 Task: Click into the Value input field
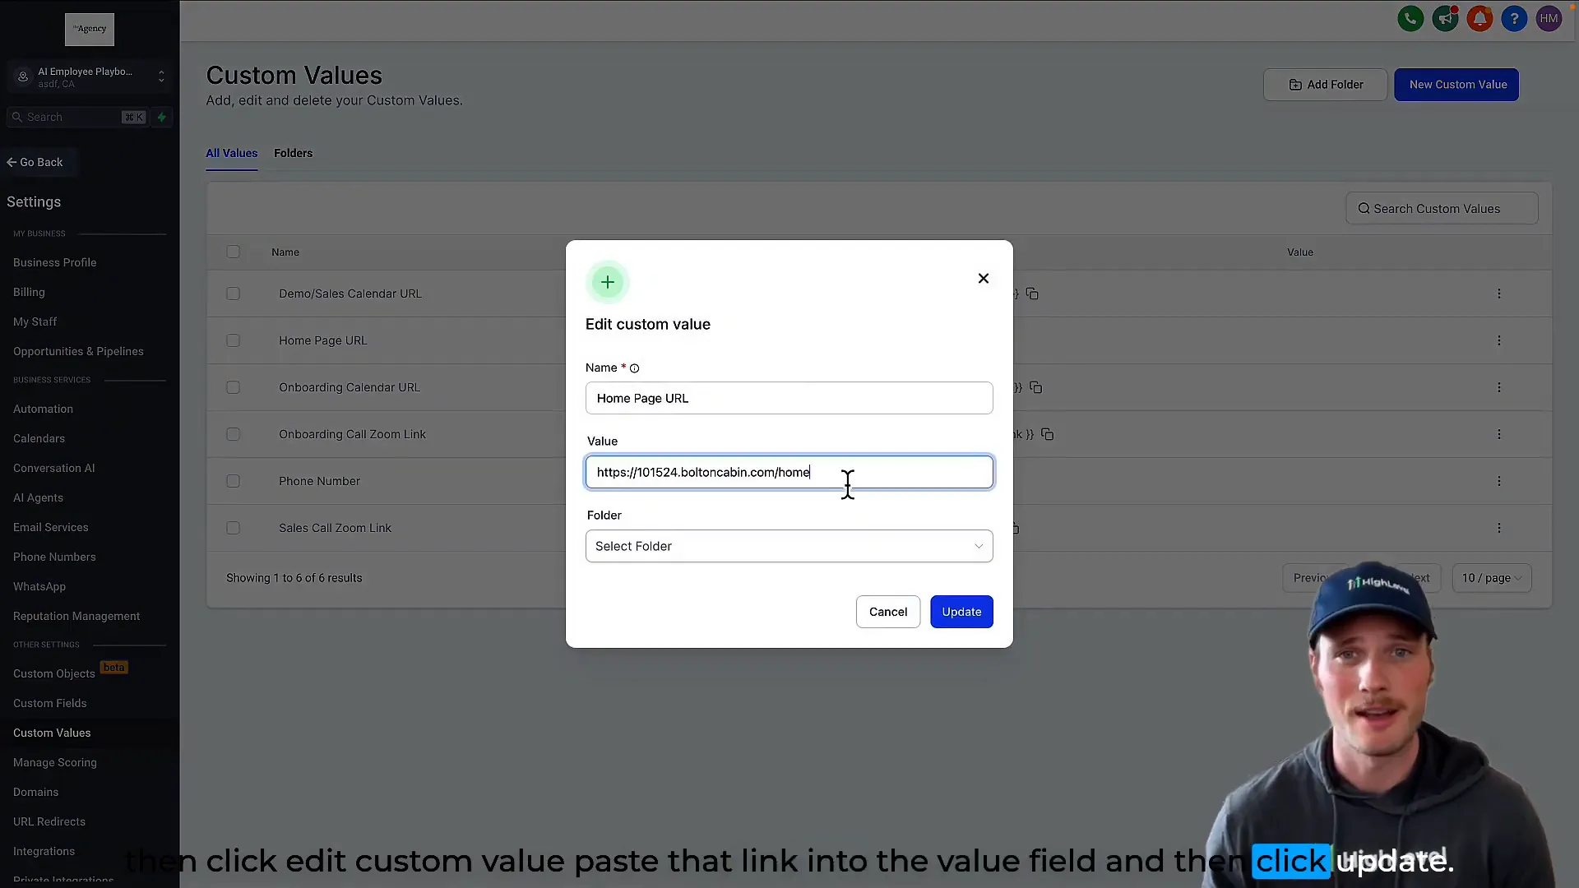pos(789,472)
